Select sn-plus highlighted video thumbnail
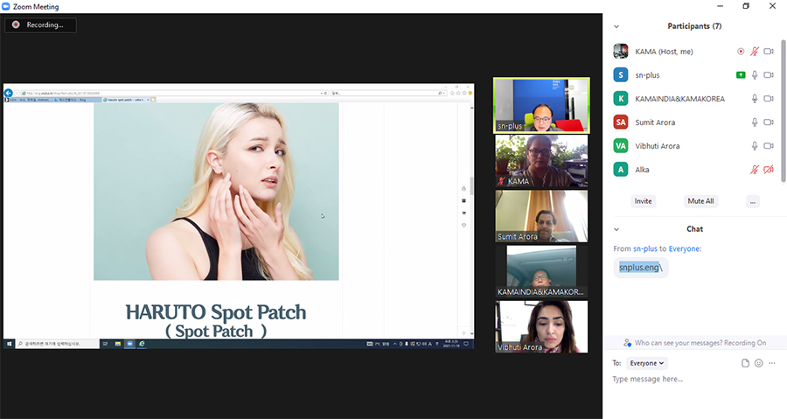The image size is (787, 419). coord(541,105)
